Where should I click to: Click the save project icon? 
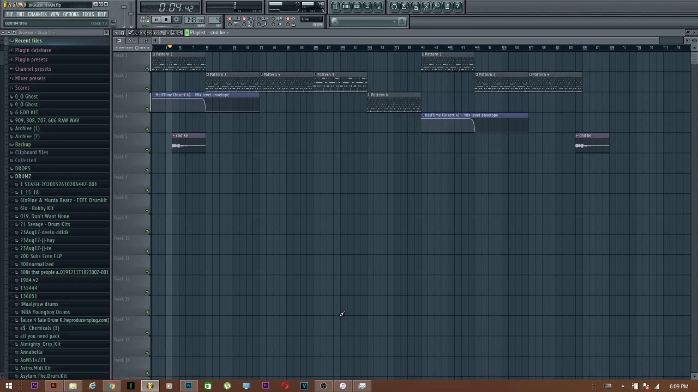point(405,7)
